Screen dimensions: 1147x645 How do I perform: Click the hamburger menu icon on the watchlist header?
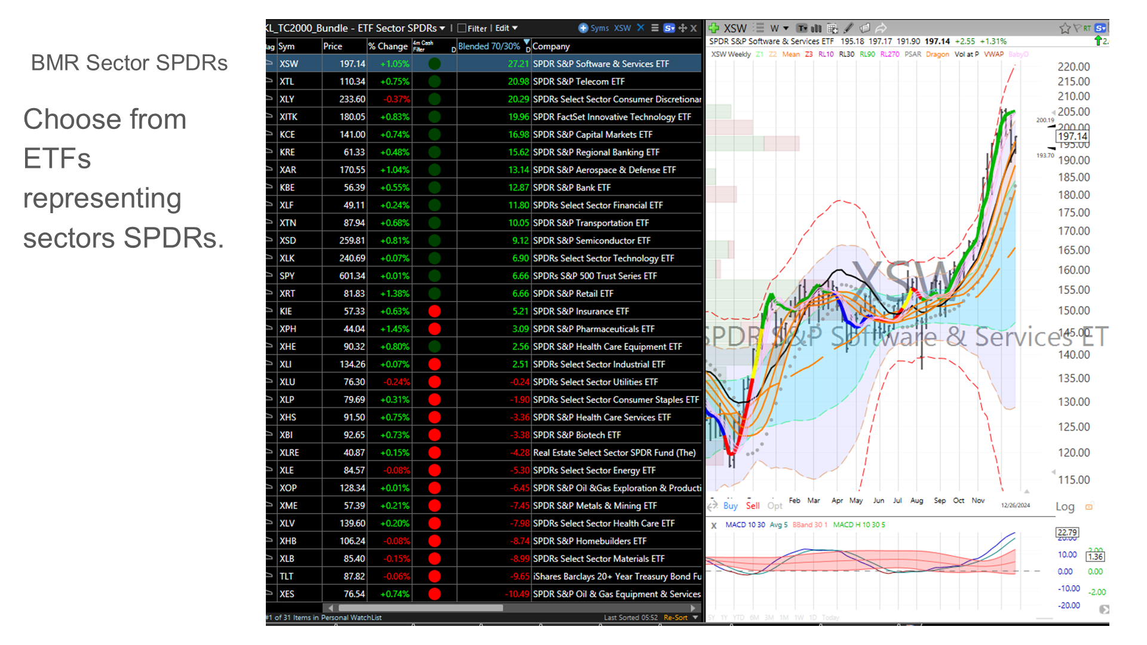tap(655, 28)
